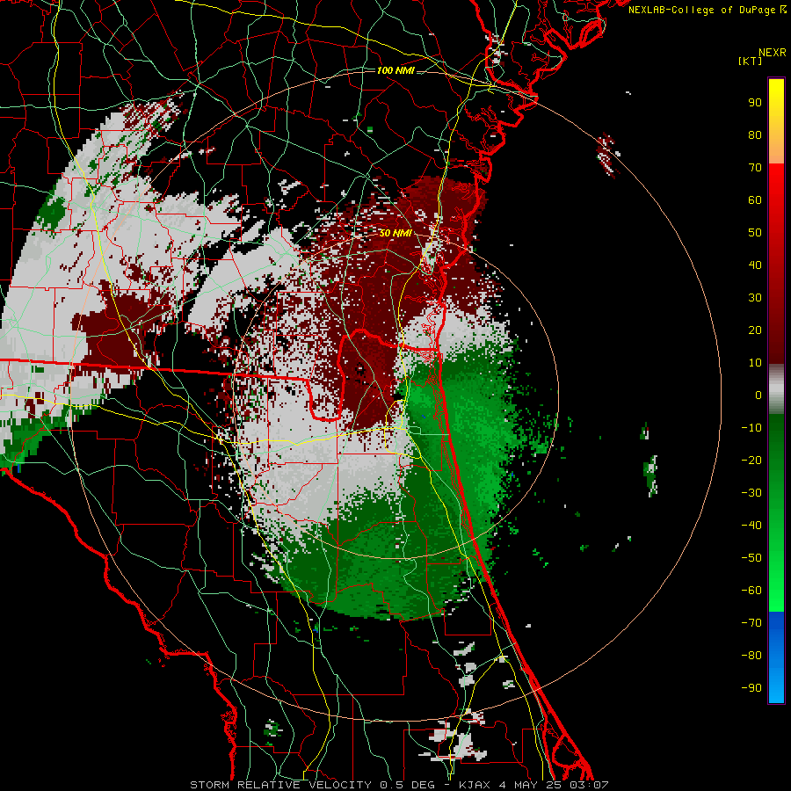Click the 80 value on the velocity scale

pyautogui.click(x=755, y=135)
